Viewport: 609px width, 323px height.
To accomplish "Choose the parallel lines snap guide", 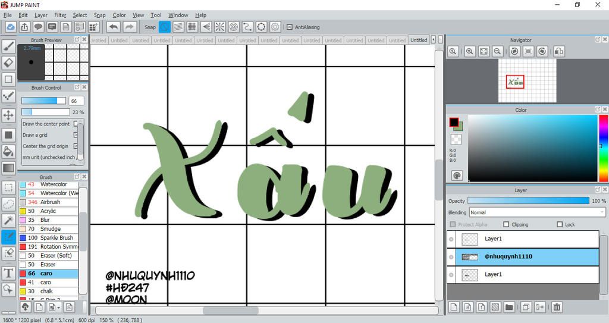I will tap(178, 27).
